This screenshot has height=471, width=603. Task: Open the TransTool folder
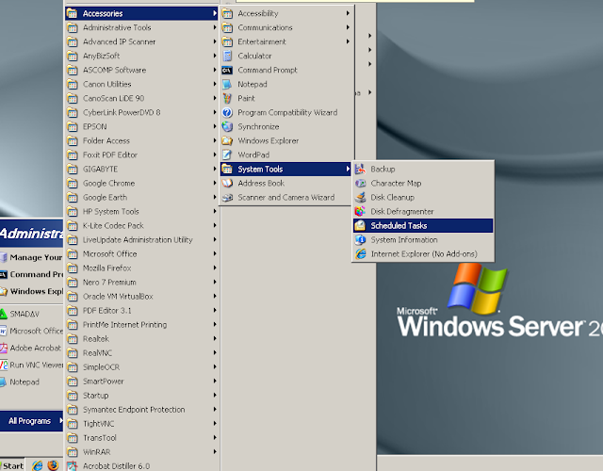click(x=141, y=438)
